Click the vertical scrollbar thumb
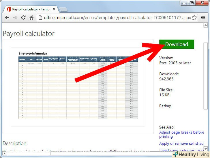210x158 pixels. [206, 76]
